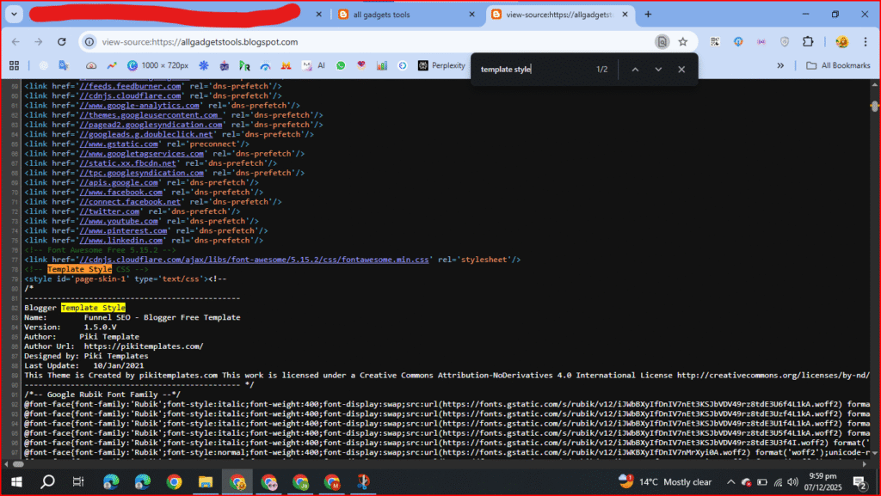
Task: Go to previous find result
Action: (635, 70)
